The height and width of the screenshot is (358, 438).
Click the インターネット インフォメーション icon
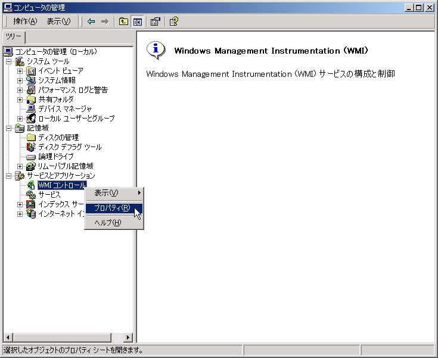[31, 214]
